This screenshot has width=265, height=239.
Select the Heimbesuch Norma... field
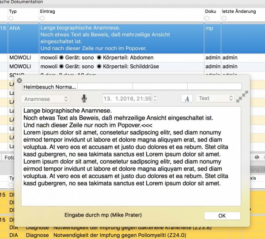pos(49,87)
